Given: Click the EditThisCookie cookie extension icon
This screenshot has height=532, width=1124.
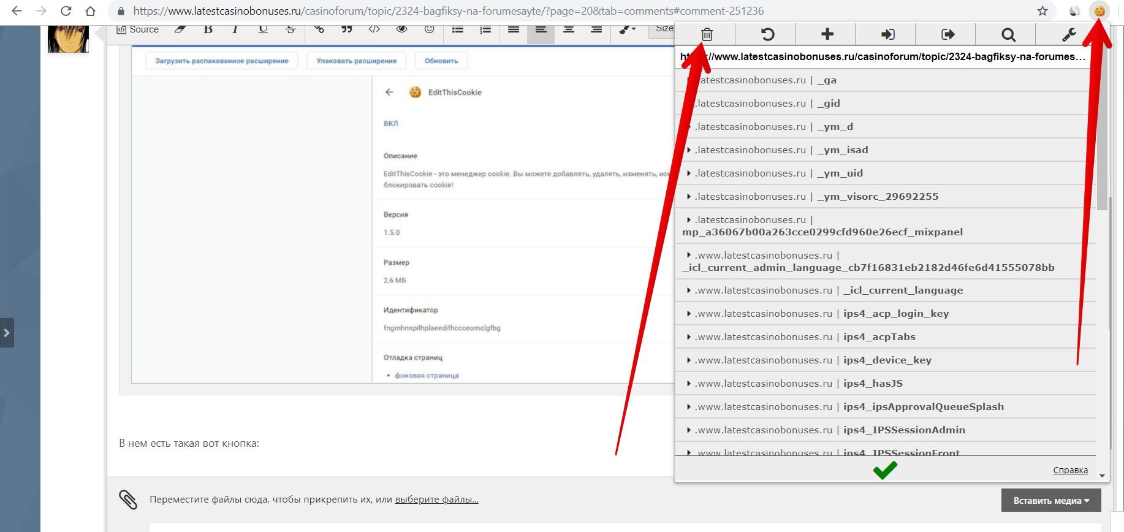Looking at the screenshot, I should click(x=1099, y=11).
